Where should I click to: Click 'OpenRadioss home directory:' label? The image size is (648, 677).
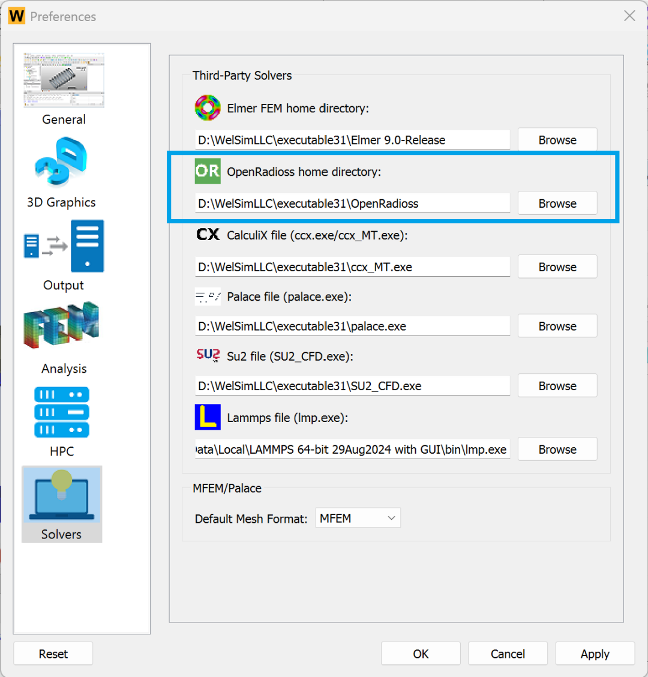point(304,172)
